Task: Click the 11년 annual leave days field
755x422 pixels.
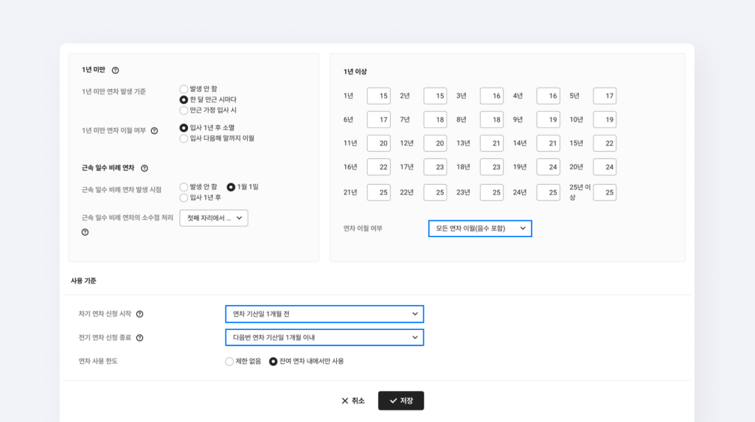Action: click(x=378, y=143)
